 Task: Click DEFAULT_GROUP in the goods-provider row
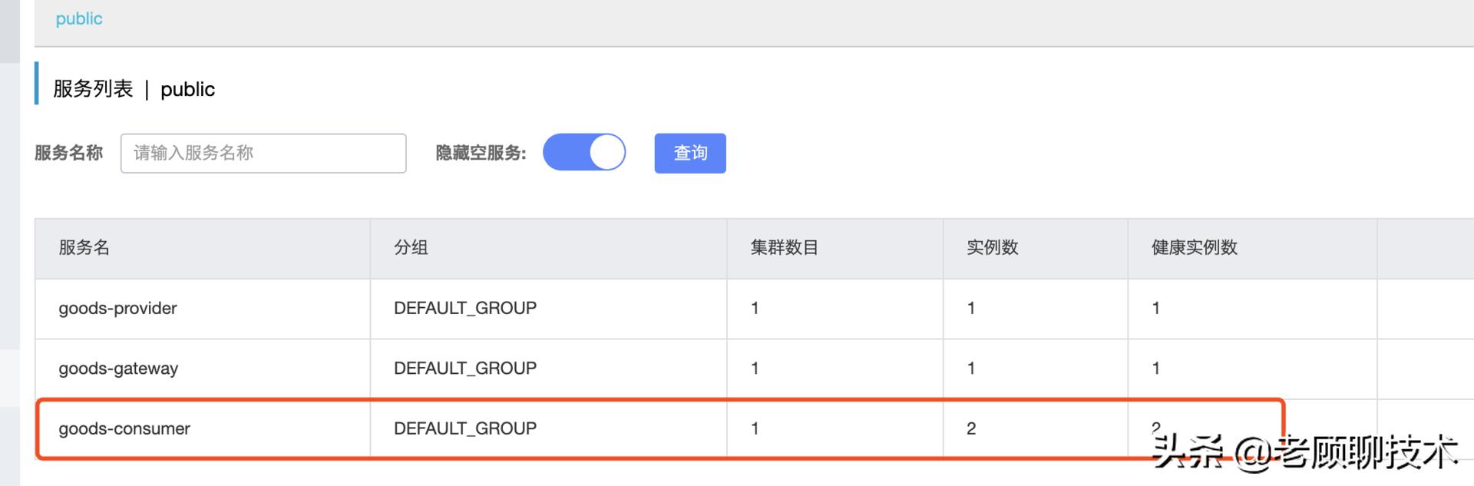tap(464, 308)
